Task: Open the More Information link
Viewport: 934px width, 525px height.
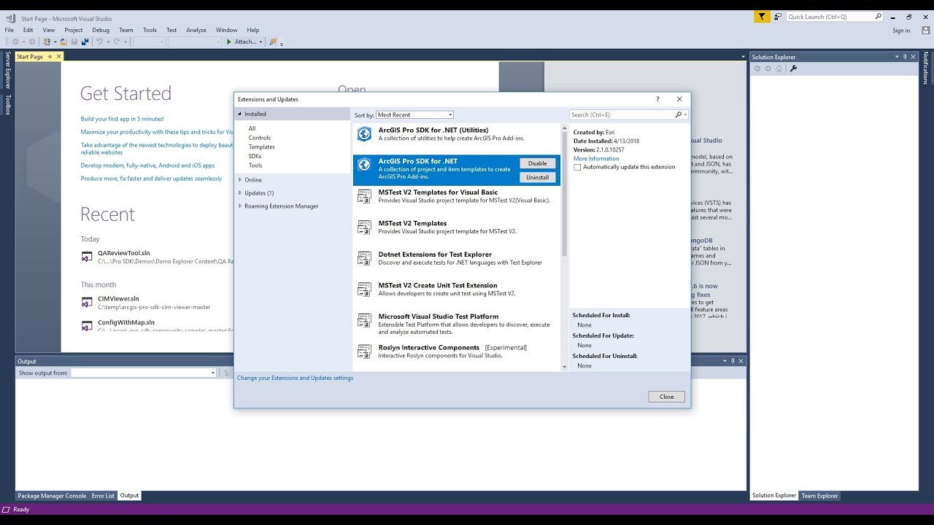Action: point(596,158)
